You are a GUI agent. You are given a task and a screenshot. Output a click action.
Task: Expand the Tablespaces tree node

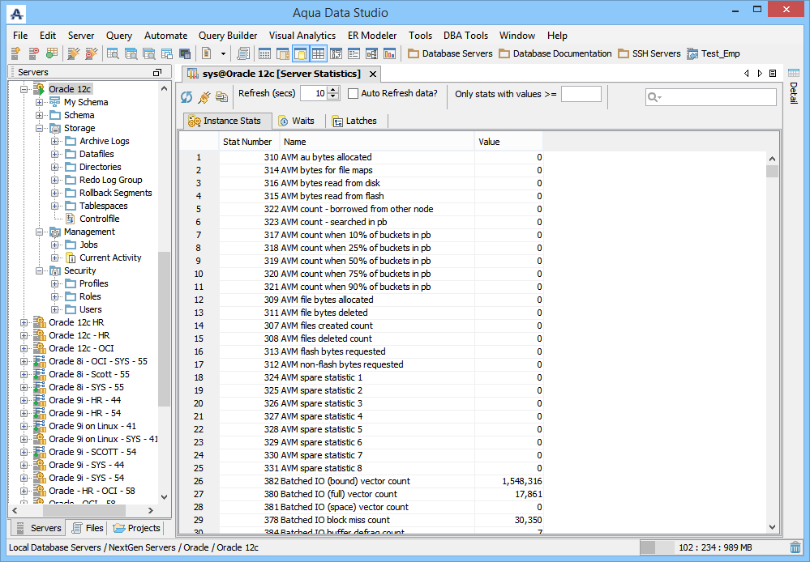click(x=55, y=206)
